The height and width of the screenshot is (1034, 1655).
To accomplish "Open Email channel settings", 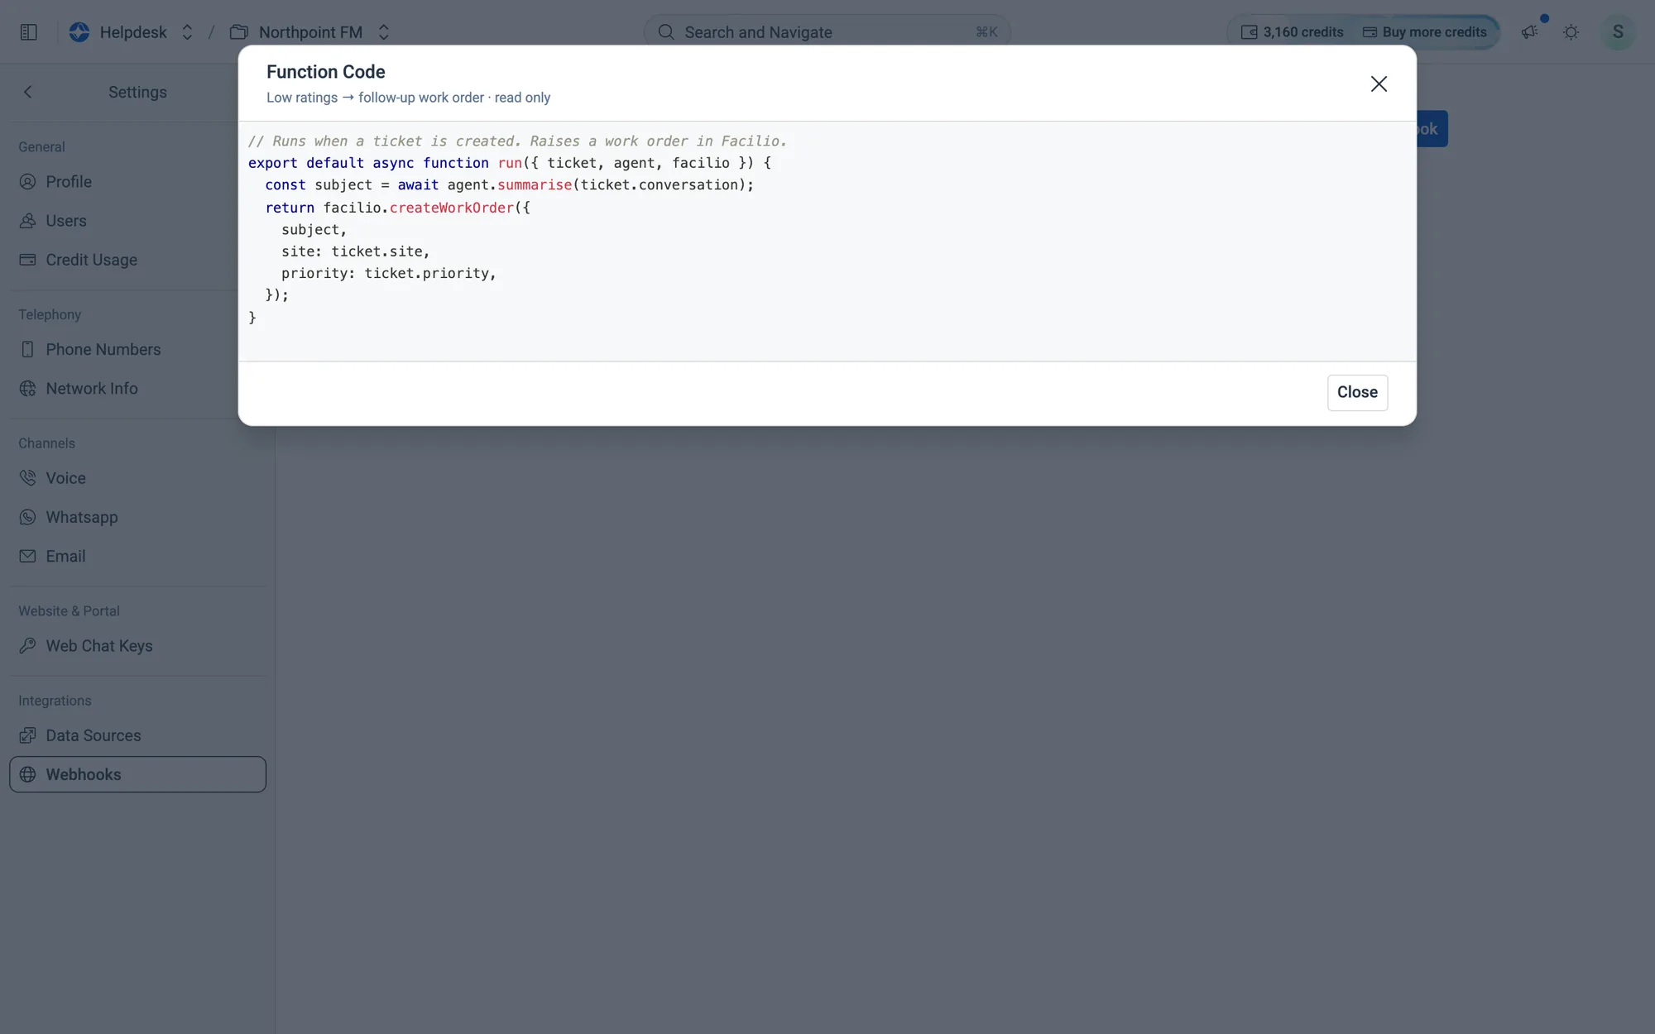I will [137, 557].
